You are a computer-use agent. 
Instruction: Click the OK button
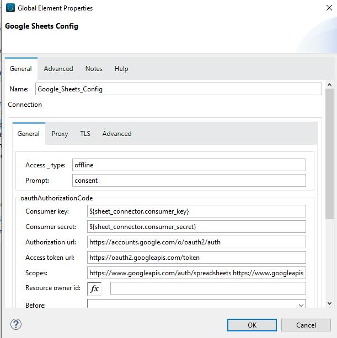click(252, 325)
